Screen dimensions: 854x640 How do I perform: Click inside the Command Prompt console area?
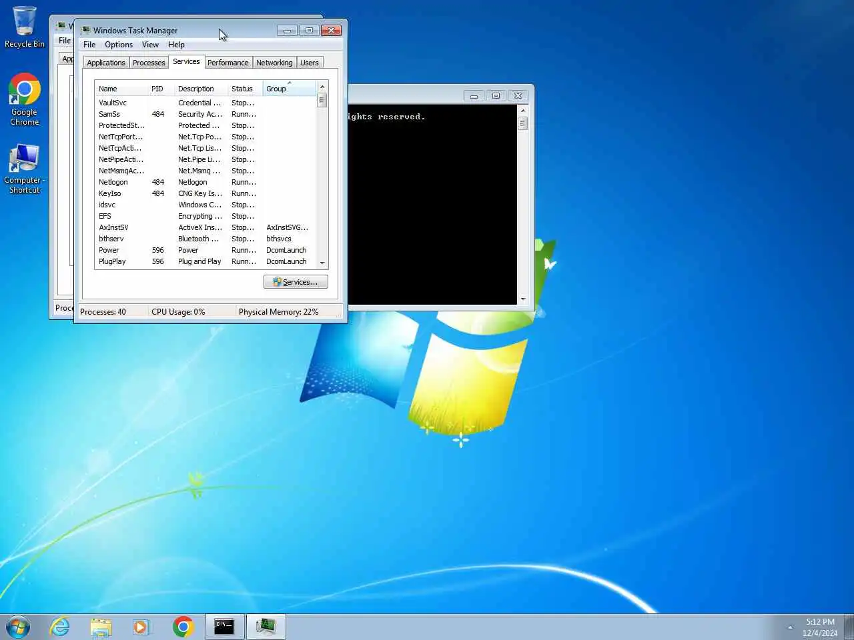432,205
